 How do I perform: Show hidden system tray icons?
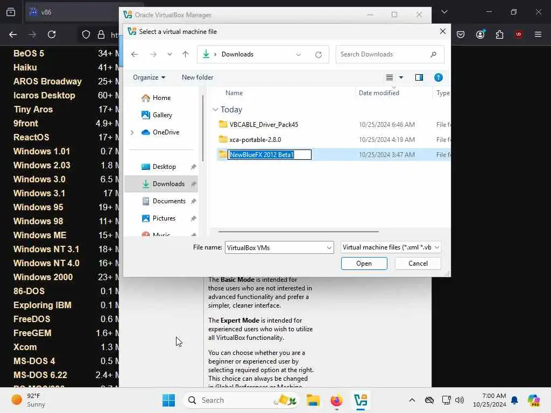(x=412, y=400)
